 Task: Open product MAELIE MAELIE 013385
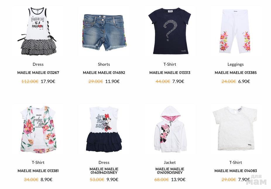[x=236, y=73]
